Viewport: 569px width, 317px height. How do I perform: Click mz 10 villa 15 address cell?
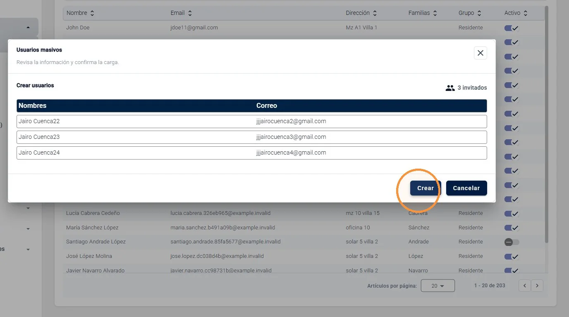click(363, 213)
